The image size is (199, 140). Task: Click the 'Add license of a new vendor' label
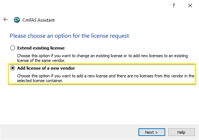tap(46, 68)
